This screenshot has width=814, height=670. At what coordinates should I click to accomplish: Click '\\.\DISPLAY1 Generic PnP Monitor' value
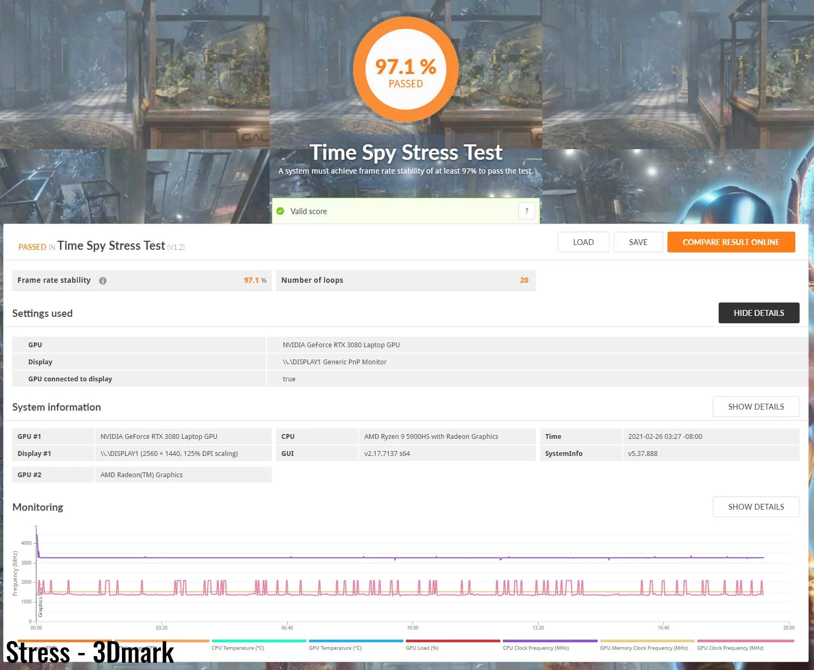(335, 362)
